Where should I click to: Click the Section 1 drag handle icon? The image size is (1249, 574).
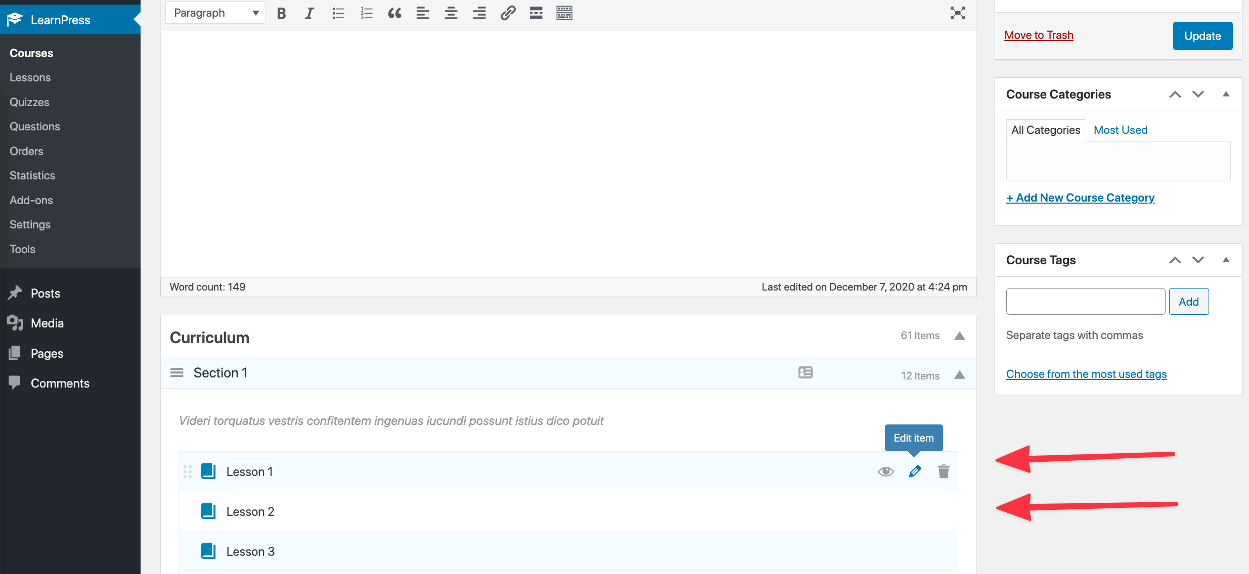[177, 373]
